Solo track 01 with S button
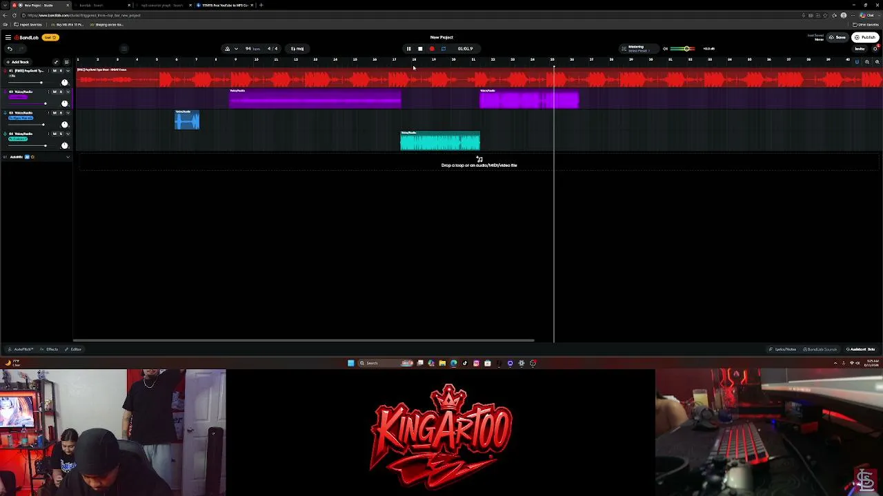 point(61,71)
